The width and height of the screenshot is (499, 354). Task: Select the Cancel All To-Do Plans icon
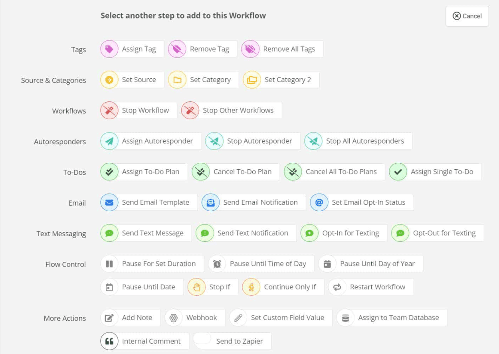coord(293,172)
